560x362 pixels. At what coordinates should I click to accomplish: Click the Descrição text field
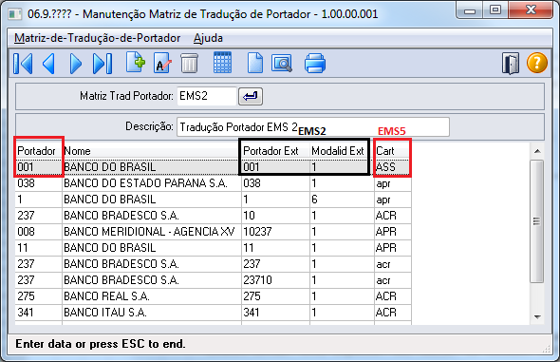click(313, 127)
